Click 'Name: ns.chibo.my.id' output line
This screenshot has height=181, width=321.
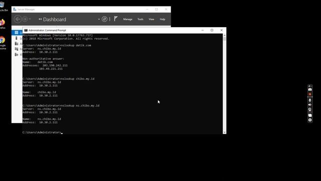point(42,119)
